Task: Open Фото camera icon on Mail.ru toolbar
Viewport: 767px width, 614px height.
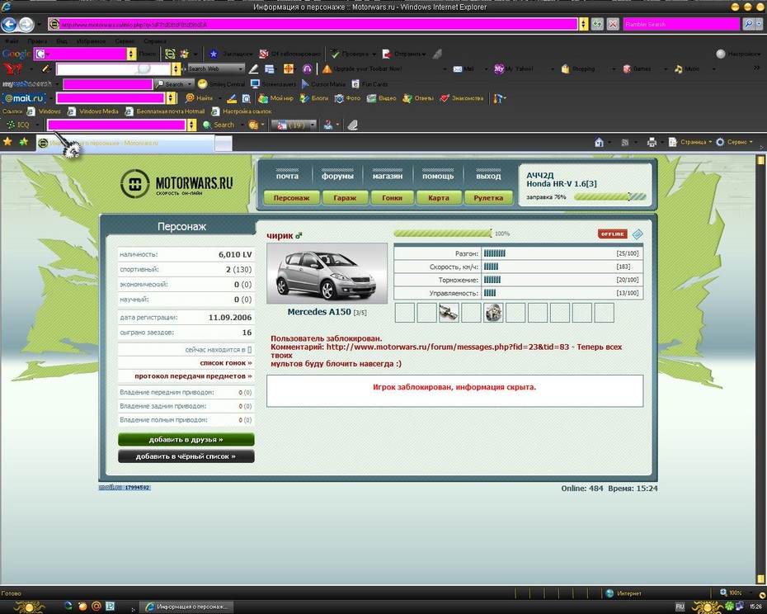Action: pos(338,98)
